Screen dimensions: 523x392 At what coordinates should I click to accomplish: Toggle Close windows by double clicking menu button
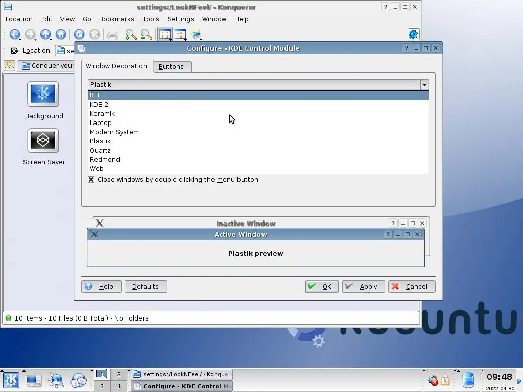pyautogui.click(x=91, y=179)
